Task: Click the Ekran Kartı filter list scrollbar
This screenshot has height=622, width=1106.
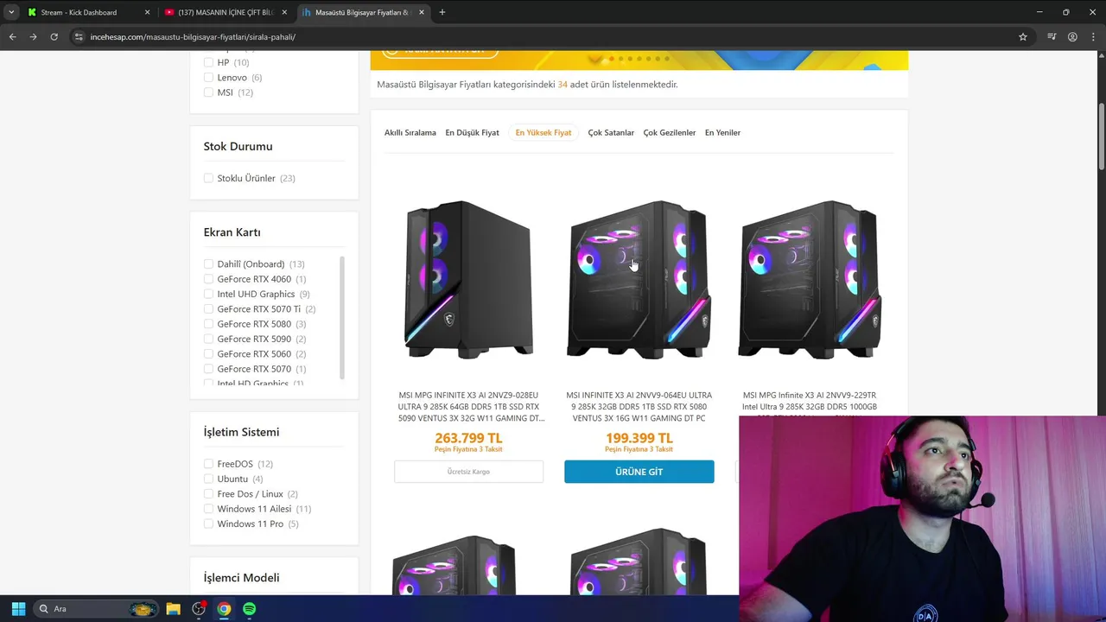Action: 342,318
